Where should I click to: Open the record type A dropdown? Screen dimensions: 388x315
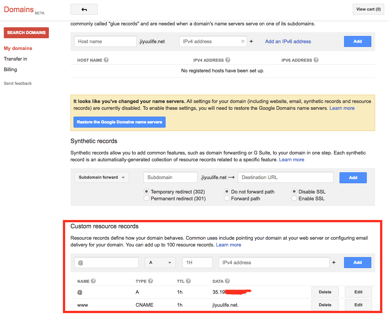(160, 262)
